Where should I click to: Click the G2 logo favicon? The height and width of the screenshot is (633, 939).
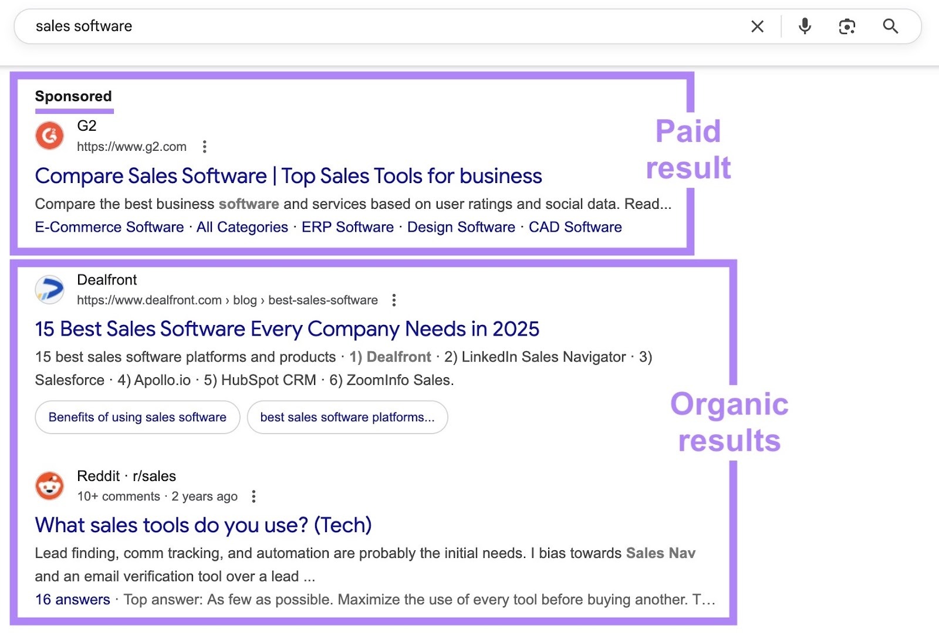pos(50,136)
